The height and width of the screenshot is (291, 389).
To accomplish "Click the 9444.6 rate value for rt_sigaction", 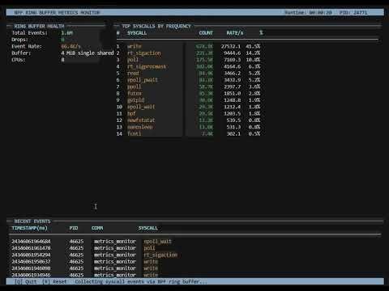I will 232,53.
